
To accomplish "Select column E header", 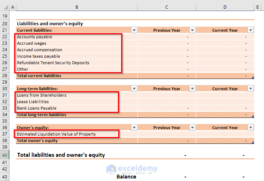I will click(257, 7).
